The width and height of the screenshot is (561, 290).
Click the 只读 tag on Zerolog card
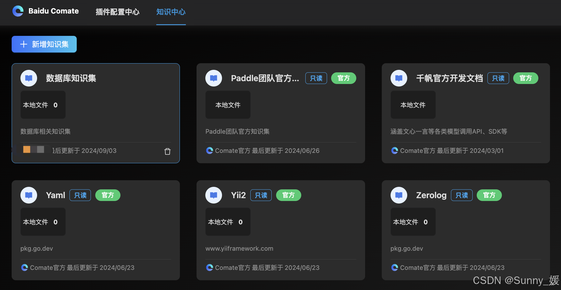(462, 195)
